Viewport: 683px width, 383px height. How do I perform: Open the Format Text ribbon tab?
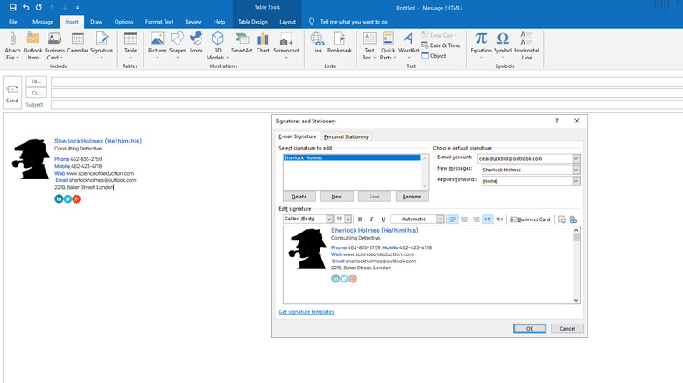click(158, 21)
